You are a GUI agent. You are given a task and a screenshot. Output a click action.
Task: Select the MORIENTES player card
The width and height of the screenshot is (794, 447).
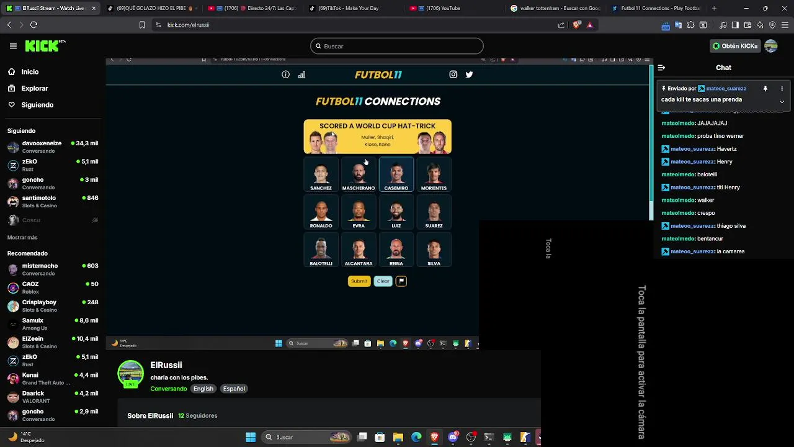coord(434,174)
